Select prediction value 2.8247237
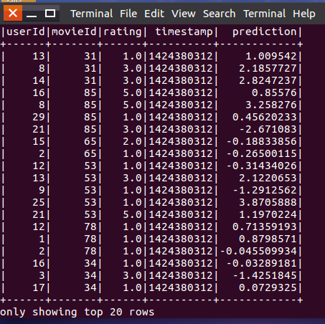The height and width of the screenshot is (324, 325). click(268, 81)
